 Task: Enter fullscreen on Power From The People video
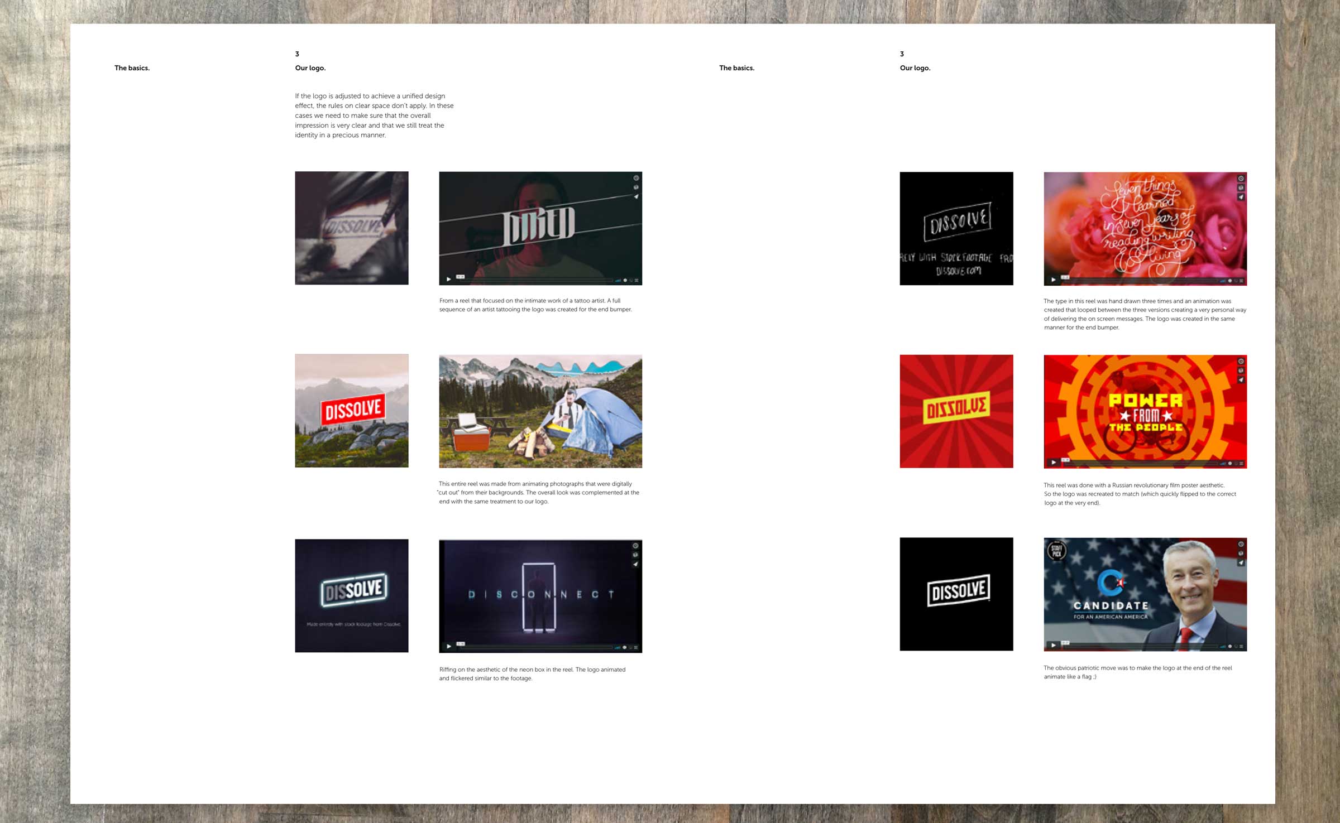(1241, 463)
